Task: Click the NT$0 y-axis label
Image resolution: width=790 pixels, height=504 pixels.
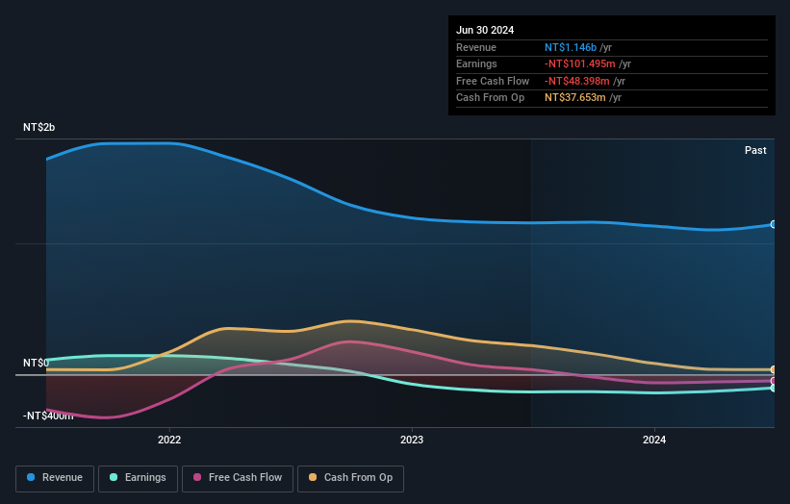Action: click(x=36, y=363)
